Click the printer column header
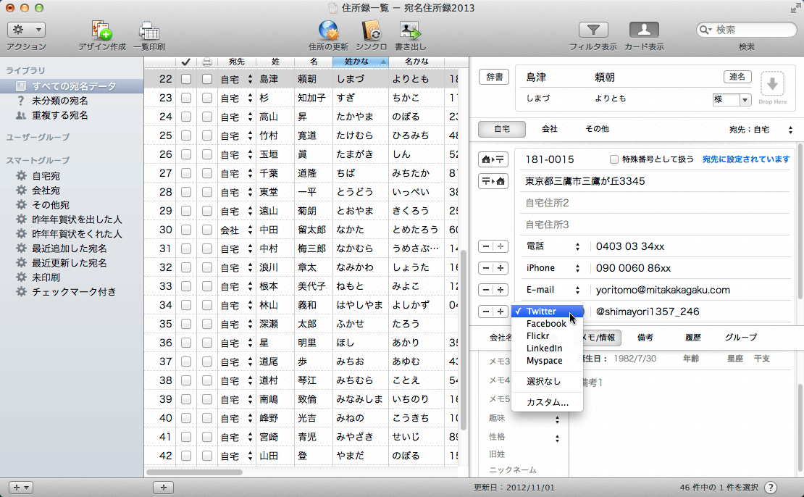The height and width of the screenshot is (497, 804). tap(206, 62)
